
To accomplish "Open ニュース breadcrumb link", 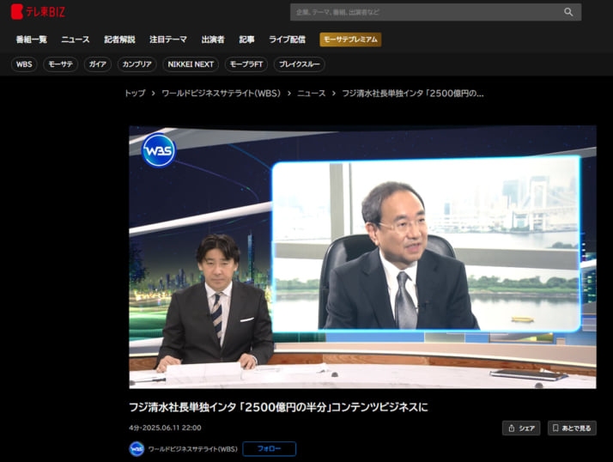I will (x=311, y=93).
